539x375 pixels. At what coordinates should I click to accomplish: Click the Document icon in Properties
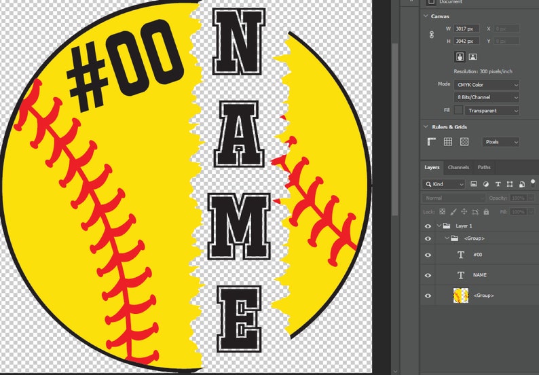click(431, 3)
